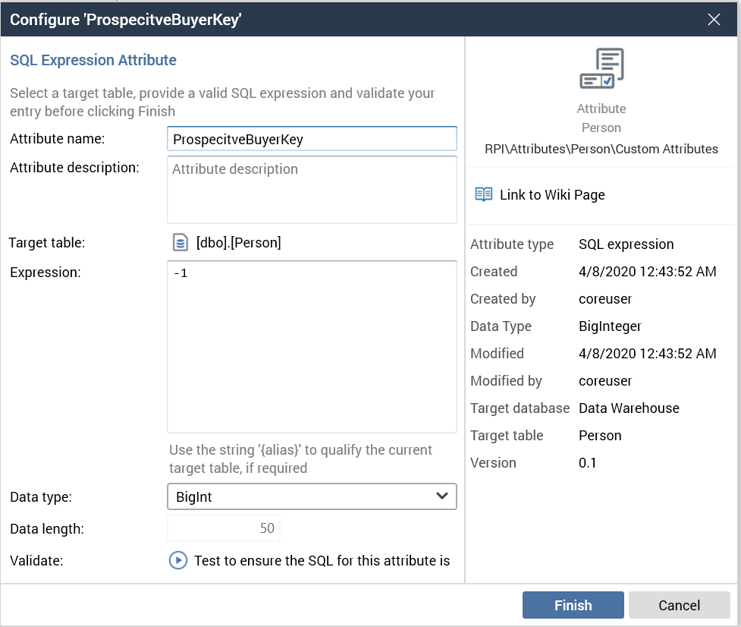Viewport: 741px width, 627px height.
Task: Click the Validate play icon
Action: pos(178,561)
